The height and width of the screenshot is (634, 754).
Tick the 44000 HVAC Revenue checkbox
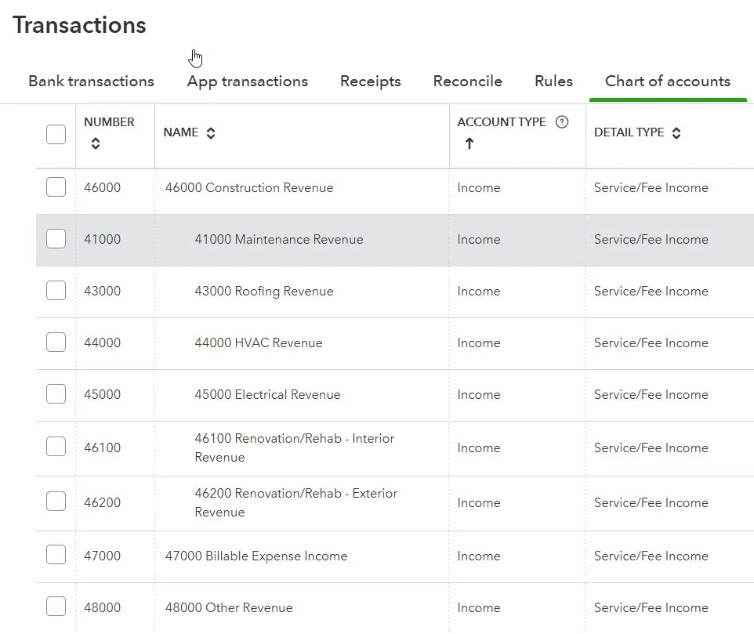point(56,342)
